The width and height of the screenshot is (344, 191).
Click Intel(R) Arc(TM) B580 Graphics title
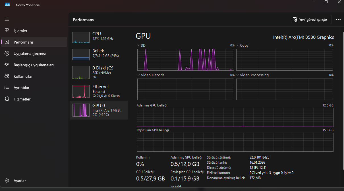(304, 37)
